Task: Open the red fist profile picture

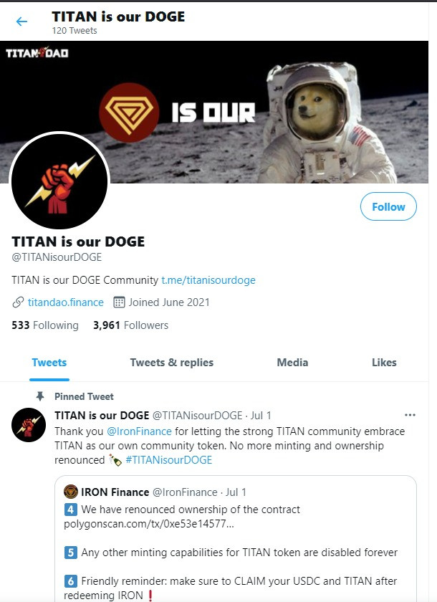Action: [59, 181]
